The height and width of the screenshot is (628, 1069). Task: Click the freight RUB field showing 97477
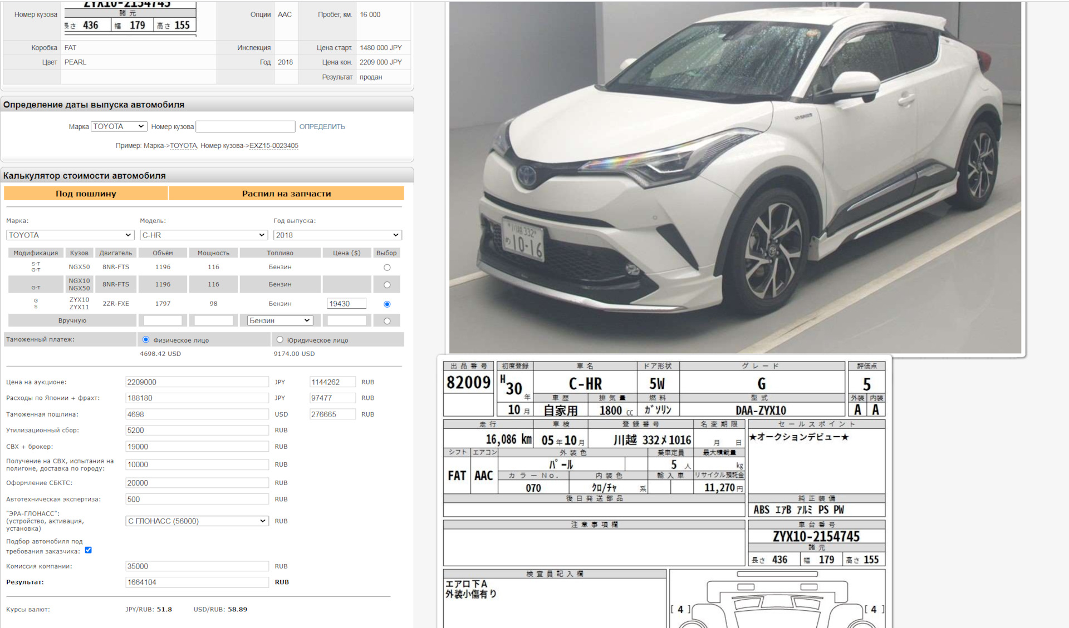[332, 398]
